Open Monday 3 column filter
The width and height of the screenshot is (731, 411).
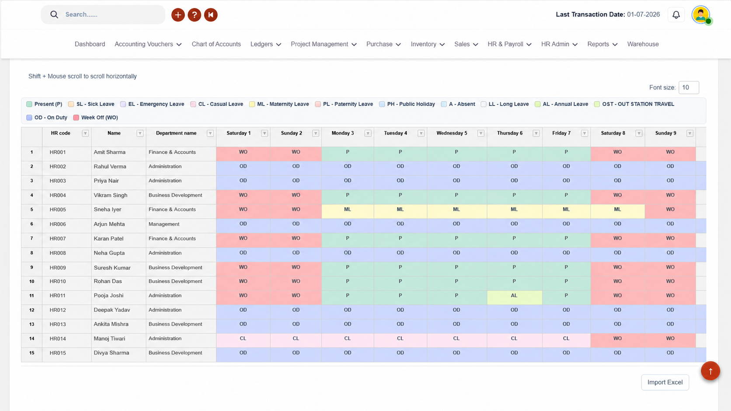(368, 133)
